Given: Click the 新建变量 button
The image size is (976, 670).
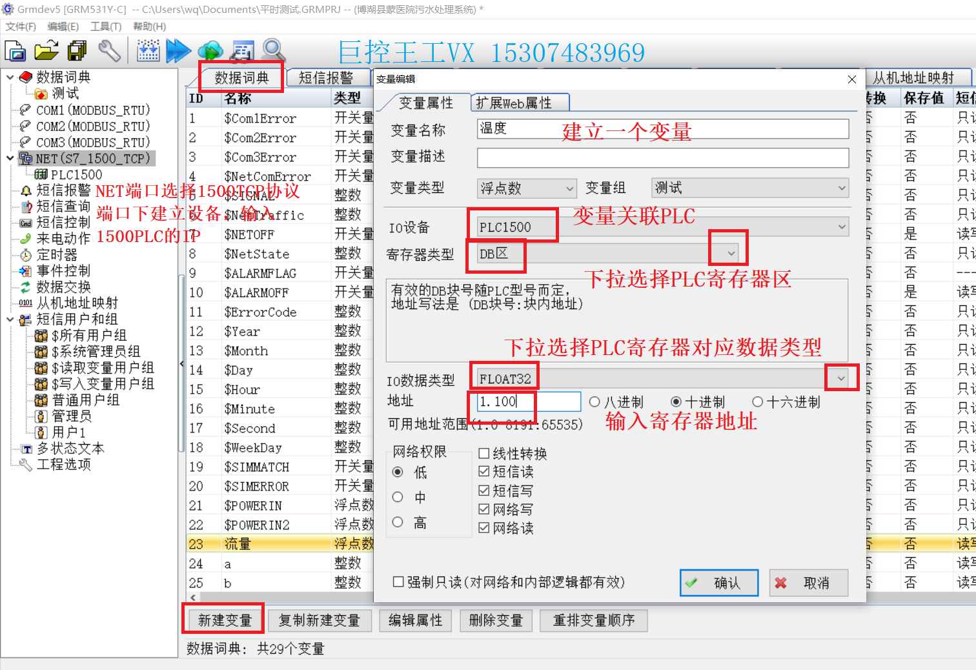Looking at the screenshot, I should pos(224,620).
